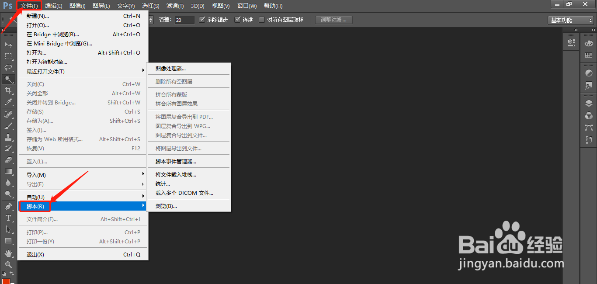Enable the 消除锯齿 checkbox

(202, 19)
